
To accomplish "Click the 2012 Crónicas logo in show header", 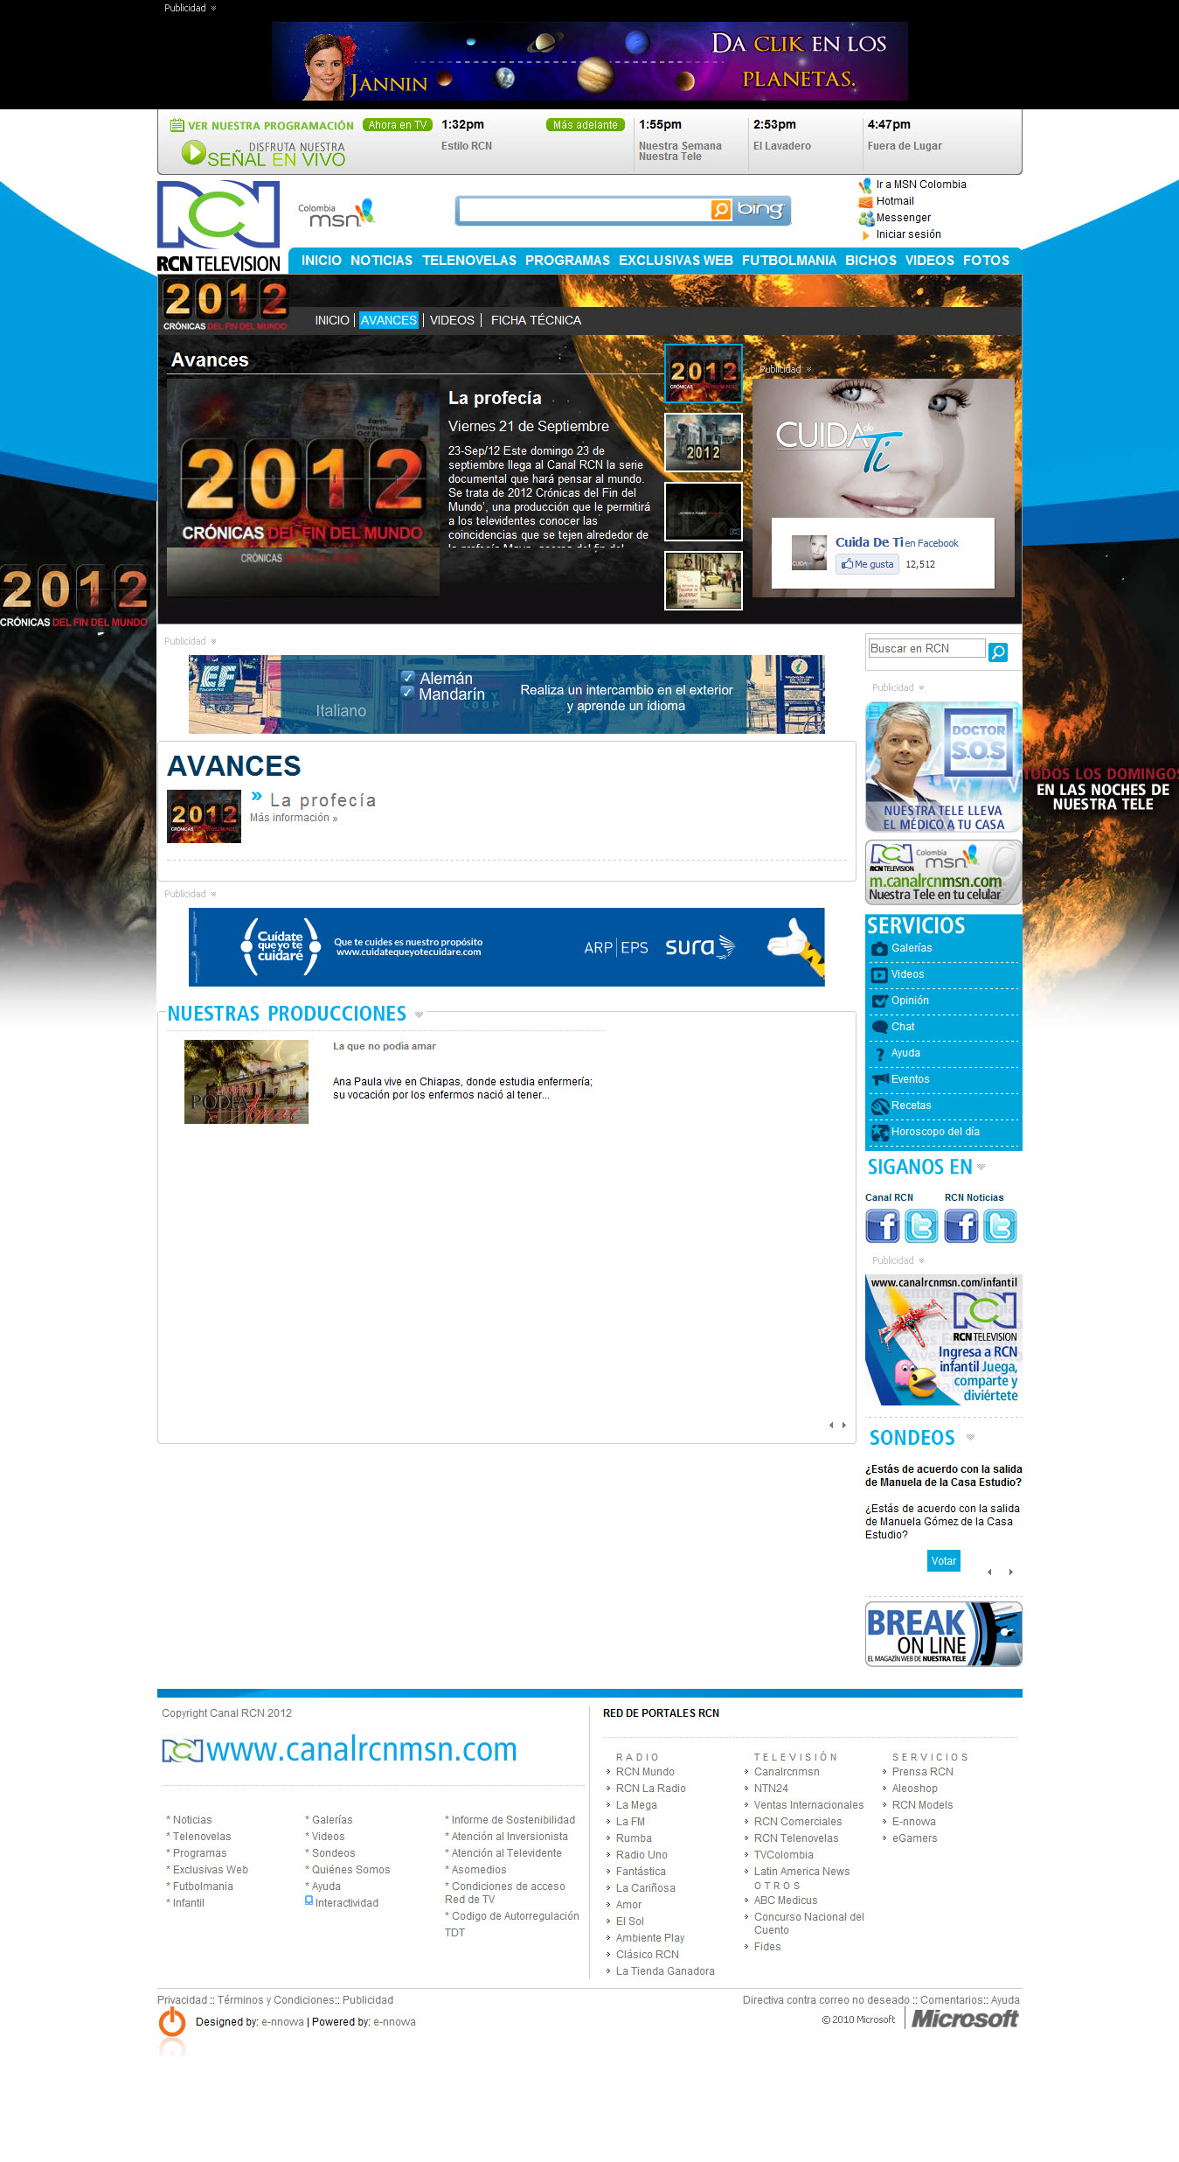I will (225, 305).
